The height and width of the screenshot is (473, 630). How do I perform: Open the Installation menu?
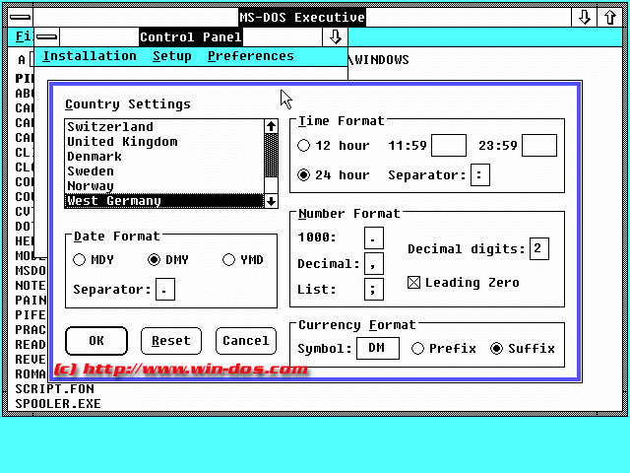click(x=90, y=56)
